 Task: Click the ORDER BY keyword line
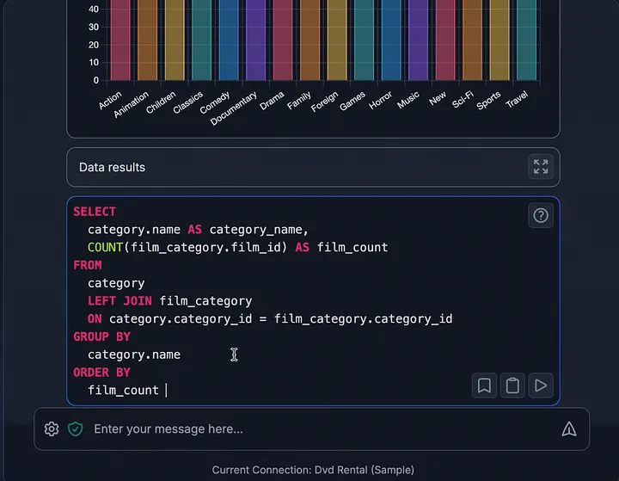click(x=101, y=373)
